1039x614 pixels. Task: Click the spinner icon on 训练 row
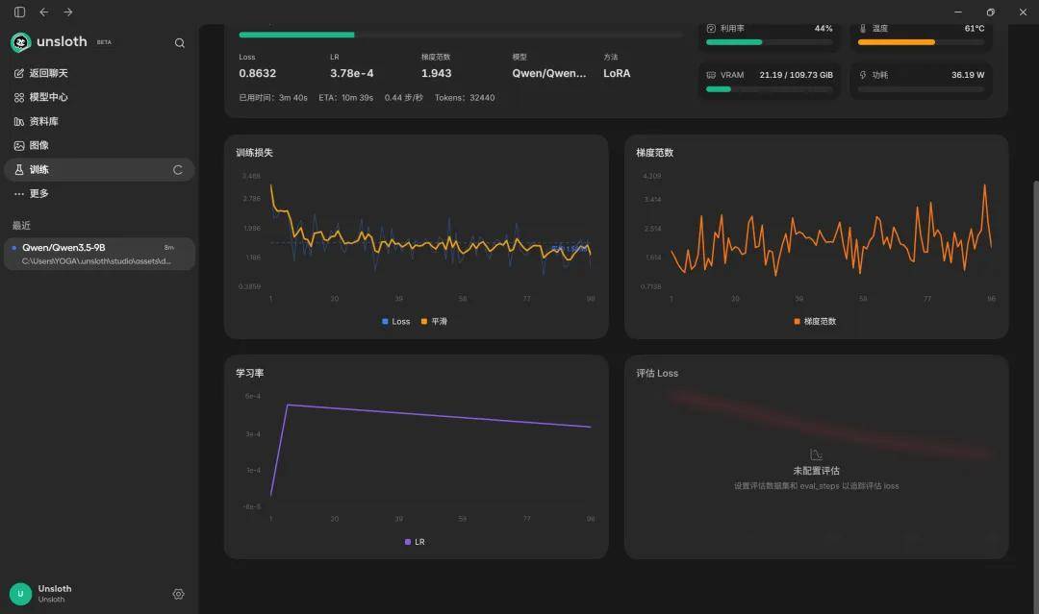pyautogui.click(x=178, y=170)
